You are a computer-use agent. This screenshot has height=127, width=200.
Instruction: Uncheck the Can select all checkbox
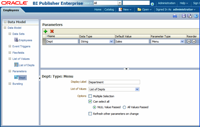(x=90, y=101)
